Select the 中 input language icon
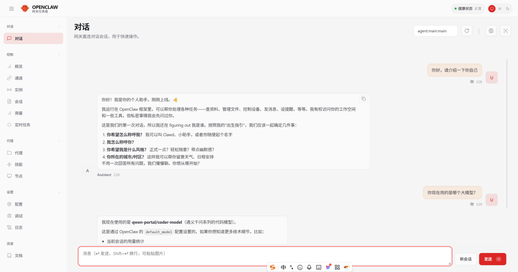This screenshot has width=518, height=272. click(283, 267)
